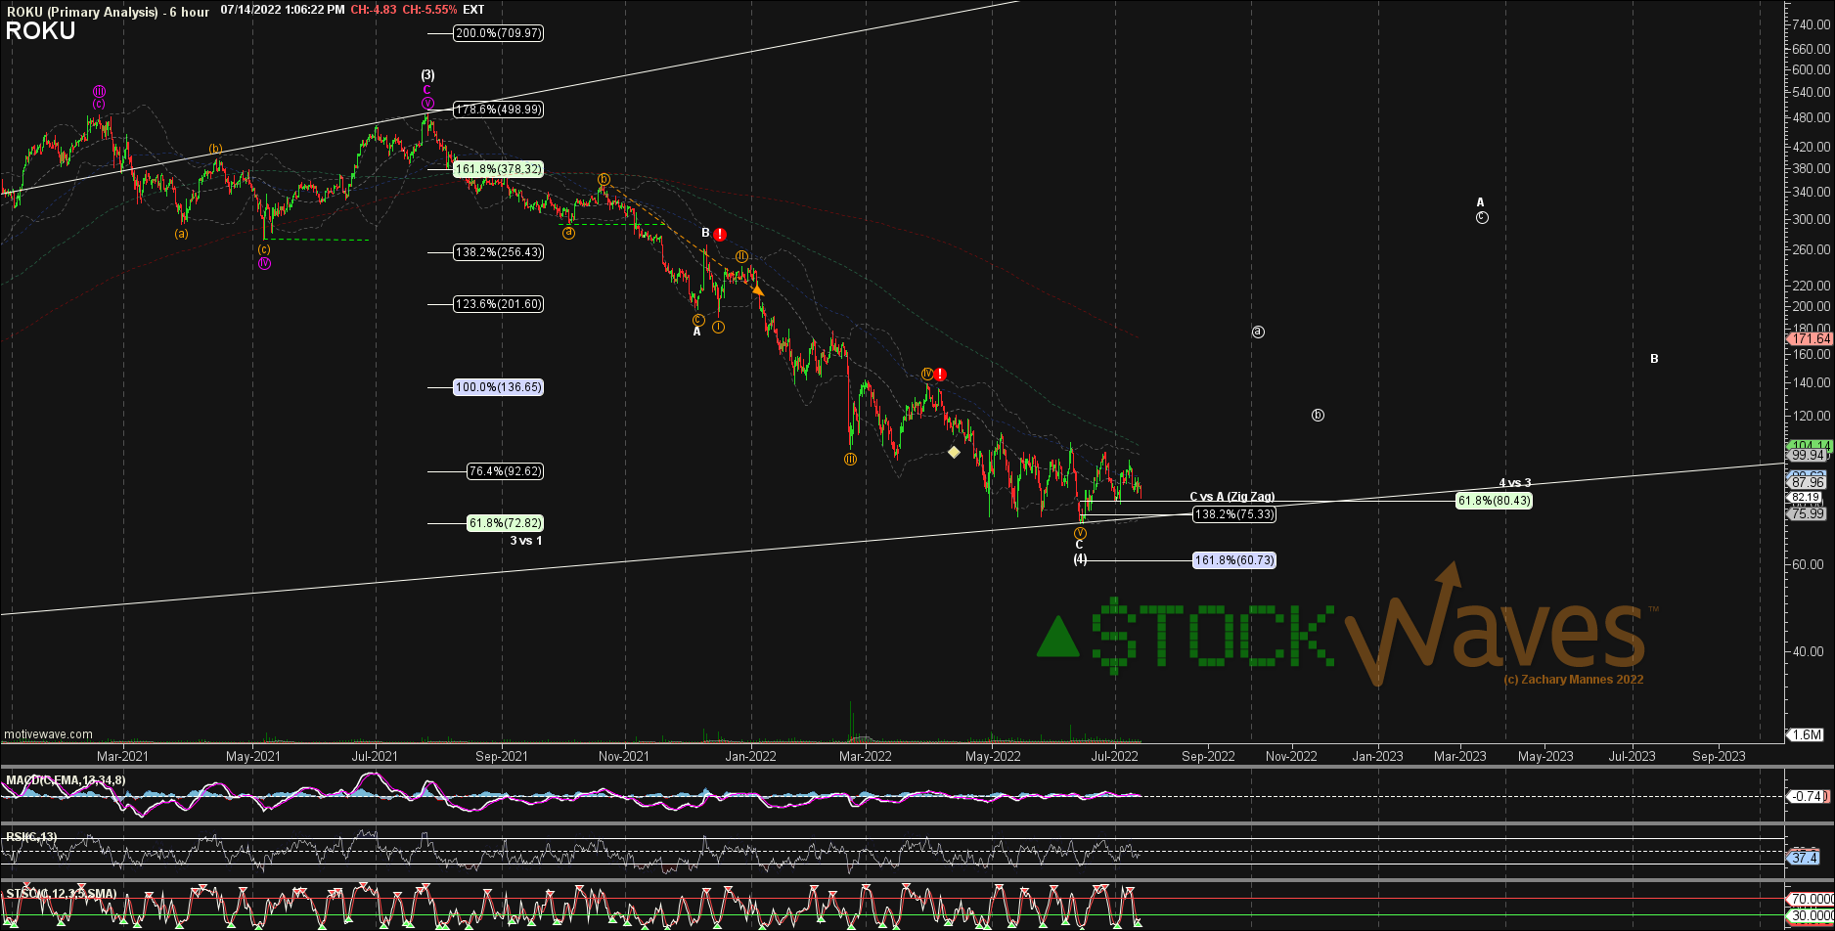Select the (4) wave label
Screen dimensions: 1835x931
(1080, 559)
